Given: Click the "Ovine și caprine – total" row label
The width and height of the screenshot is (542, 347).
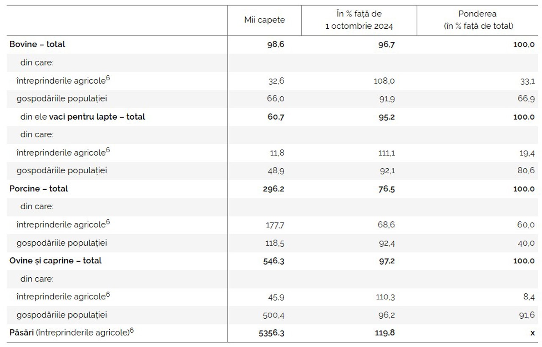Looking at the screenshot, I should coord(55,261).
